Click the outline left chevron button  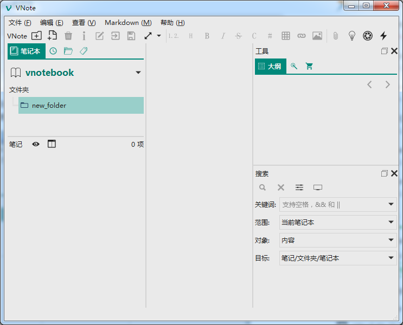point(369,84)
